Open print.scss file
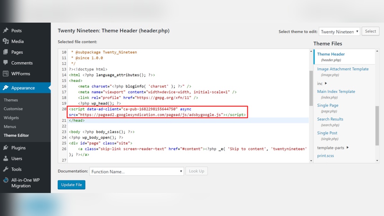This screenshot has width=384, height=216. pyautogui.click(x=326, y=156)
